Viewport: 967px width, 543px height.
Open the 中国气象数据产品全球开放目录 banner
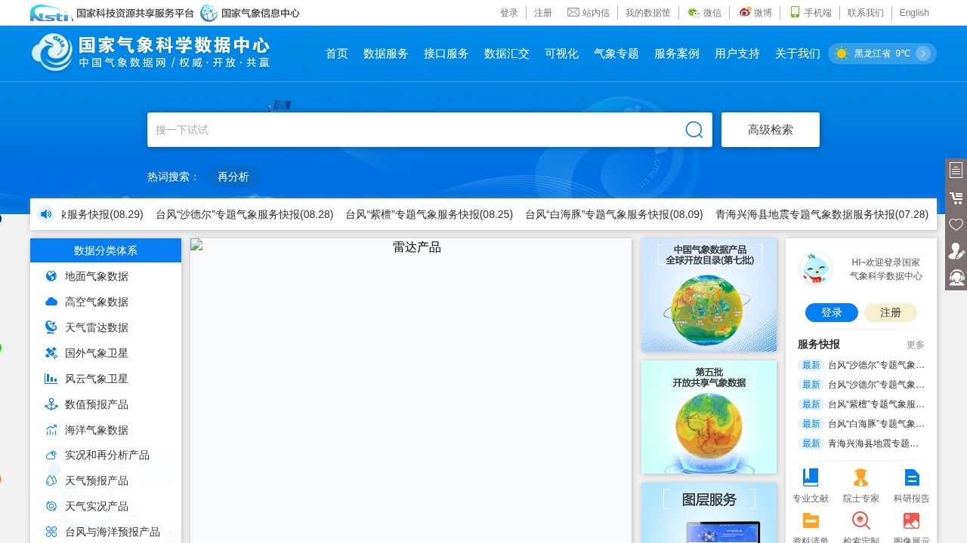[x=709, y=295]
